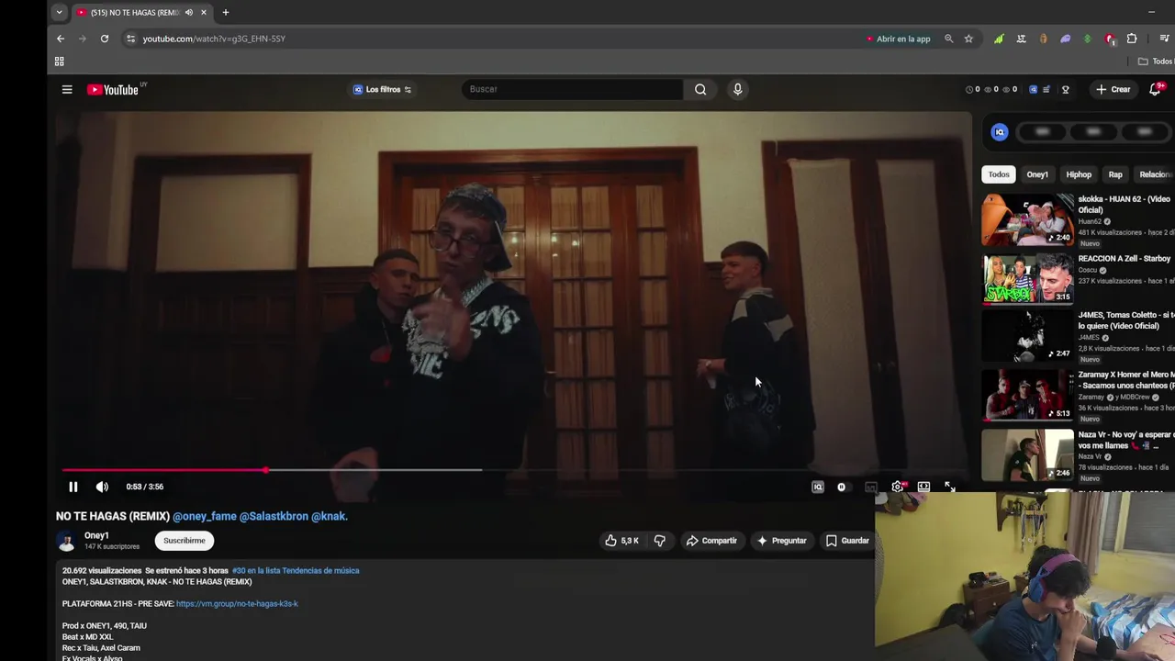Click the magnifier search button
This screenshot has width=1175, height=661.
pyautogui.click(x=700, y=89)
